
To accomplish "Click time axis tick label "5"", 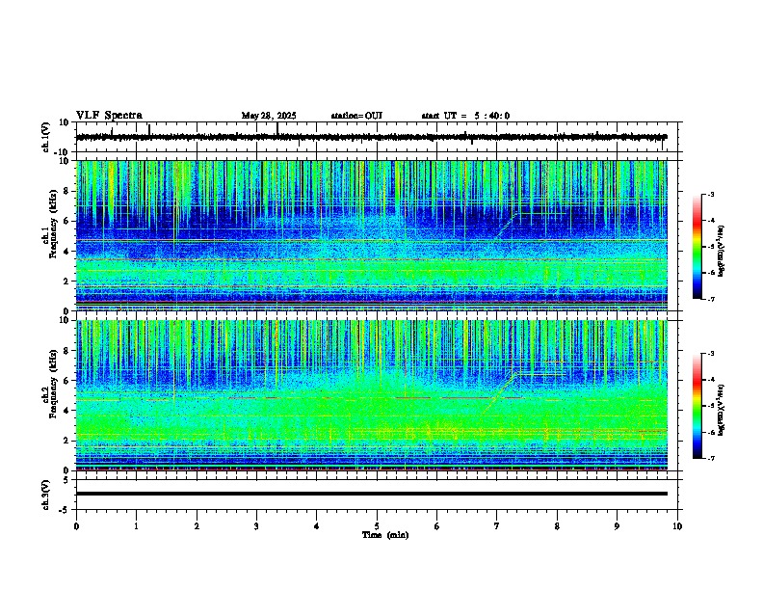I will pyautogui.click(x=377, y=526).
